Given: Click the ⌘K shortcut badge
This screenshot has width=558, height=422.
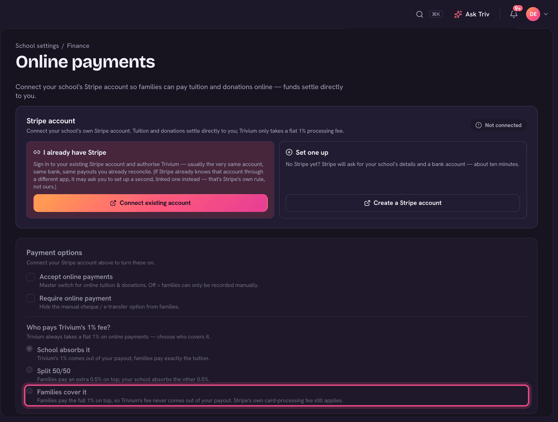Looking at the screenshot, I should [x=436, y=14].
